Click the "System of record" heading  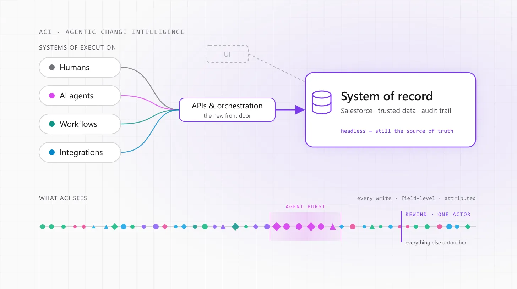387,96
